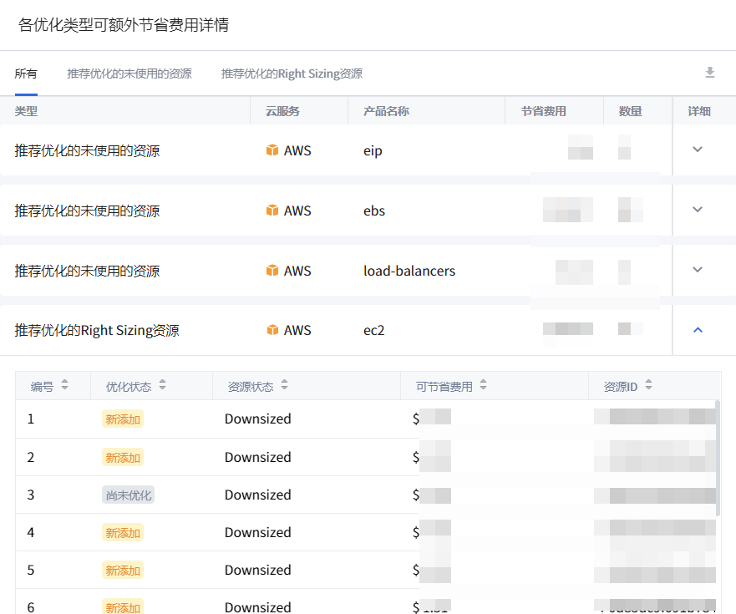Sort by 可节省费用 column sort icon

pyautogui.click(x=483, y=386)
